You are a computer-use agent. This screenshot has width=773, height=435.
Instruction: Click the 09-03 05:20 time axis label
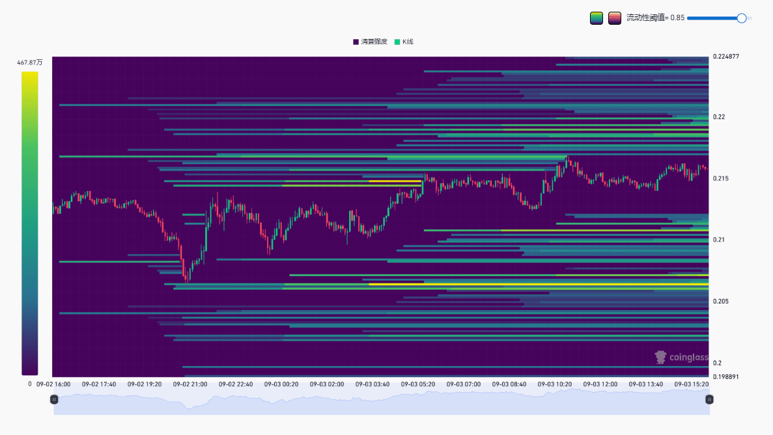pyautogui.click(x=418, y=384)
